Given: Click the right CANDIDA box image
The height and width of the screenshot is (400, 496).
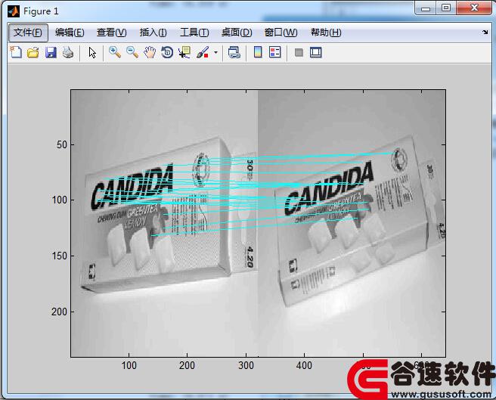Looking at the screenshot, I should tap(352, 223).
